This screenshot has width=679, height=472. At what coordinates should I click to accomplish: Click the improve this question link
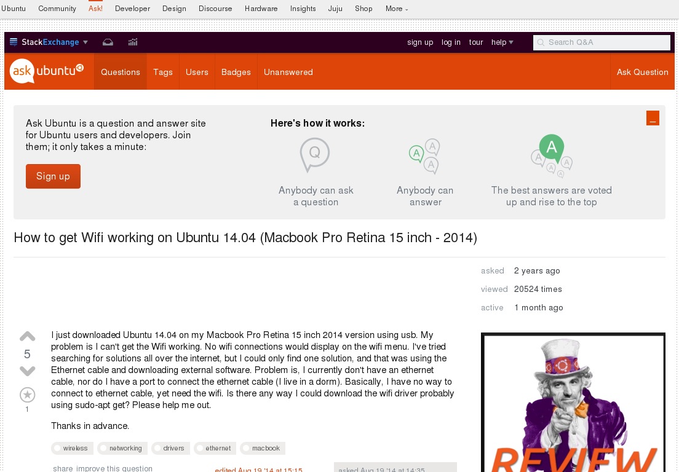[x=114, y=468]
